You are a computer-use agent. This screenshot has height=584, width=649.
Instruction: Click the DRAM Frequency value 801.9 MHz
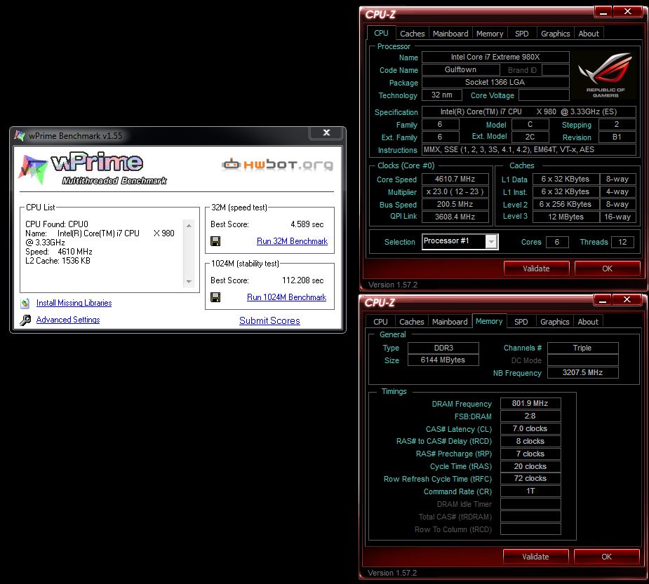(530, 403)
